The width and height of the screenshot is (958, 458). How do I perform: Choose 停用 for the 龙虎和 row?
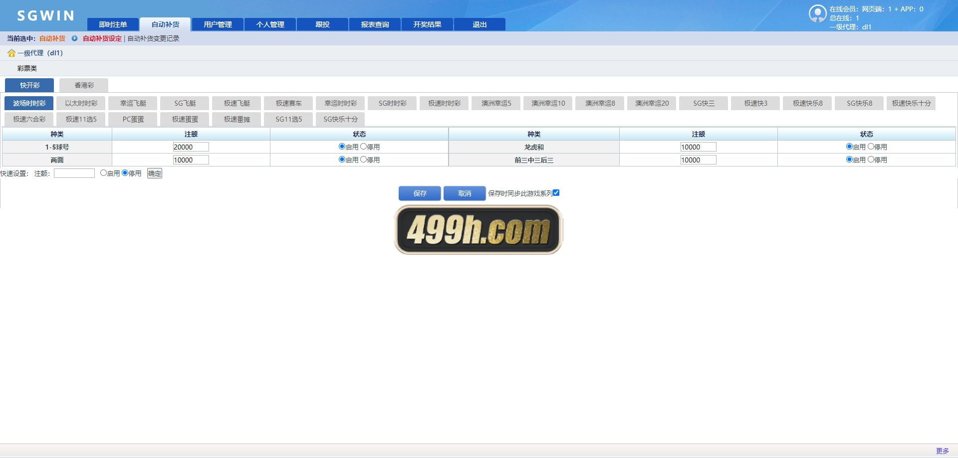(x=871, y=147)
